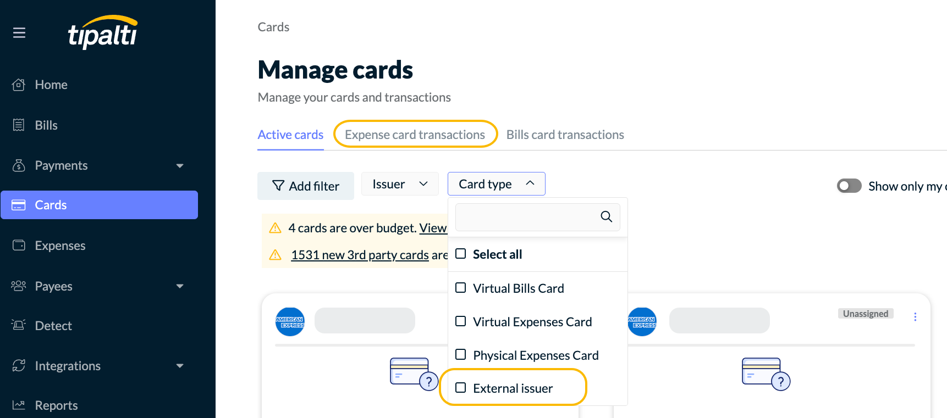Switch to Bills card transactions tab

click(x=565, y=135)
